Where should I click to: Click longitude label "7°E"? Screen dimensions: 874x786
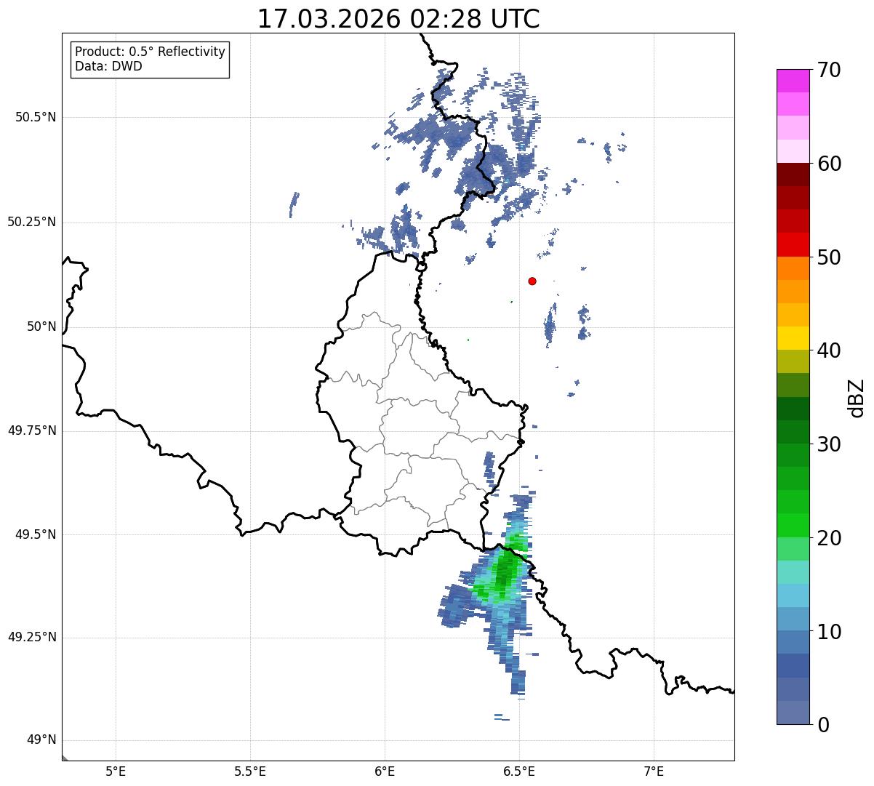654,771
